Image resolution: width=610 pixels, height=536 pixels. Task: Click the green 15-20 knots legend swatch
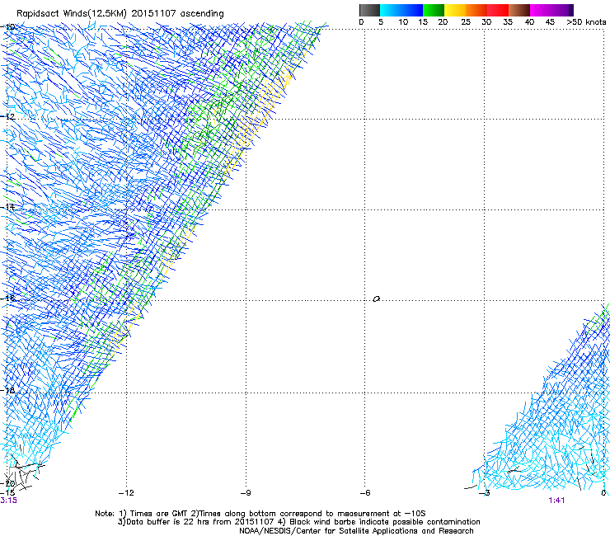pos(434,10)
